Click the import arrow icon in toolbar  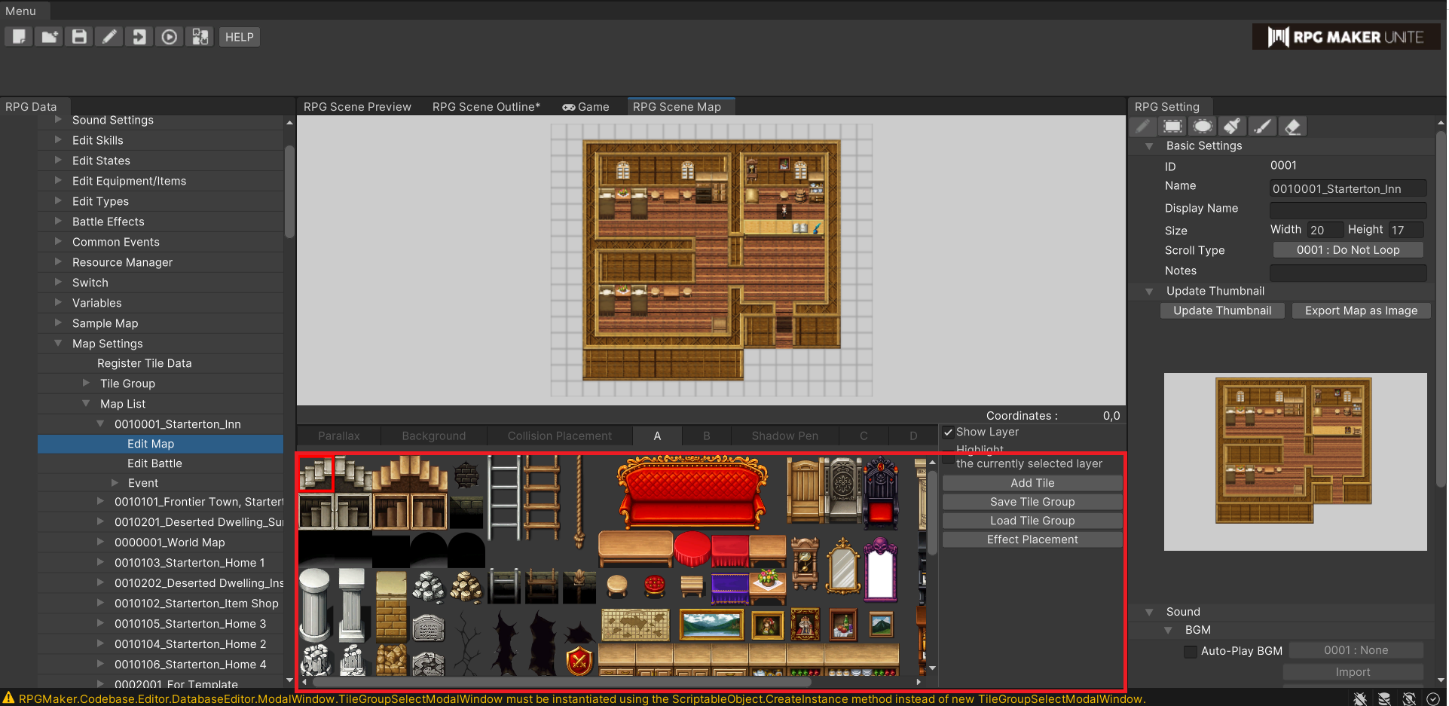(x=139, y=37)
